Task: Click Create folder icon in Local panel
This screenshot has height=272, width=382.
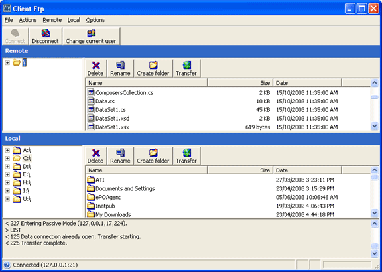Action: 153,153
